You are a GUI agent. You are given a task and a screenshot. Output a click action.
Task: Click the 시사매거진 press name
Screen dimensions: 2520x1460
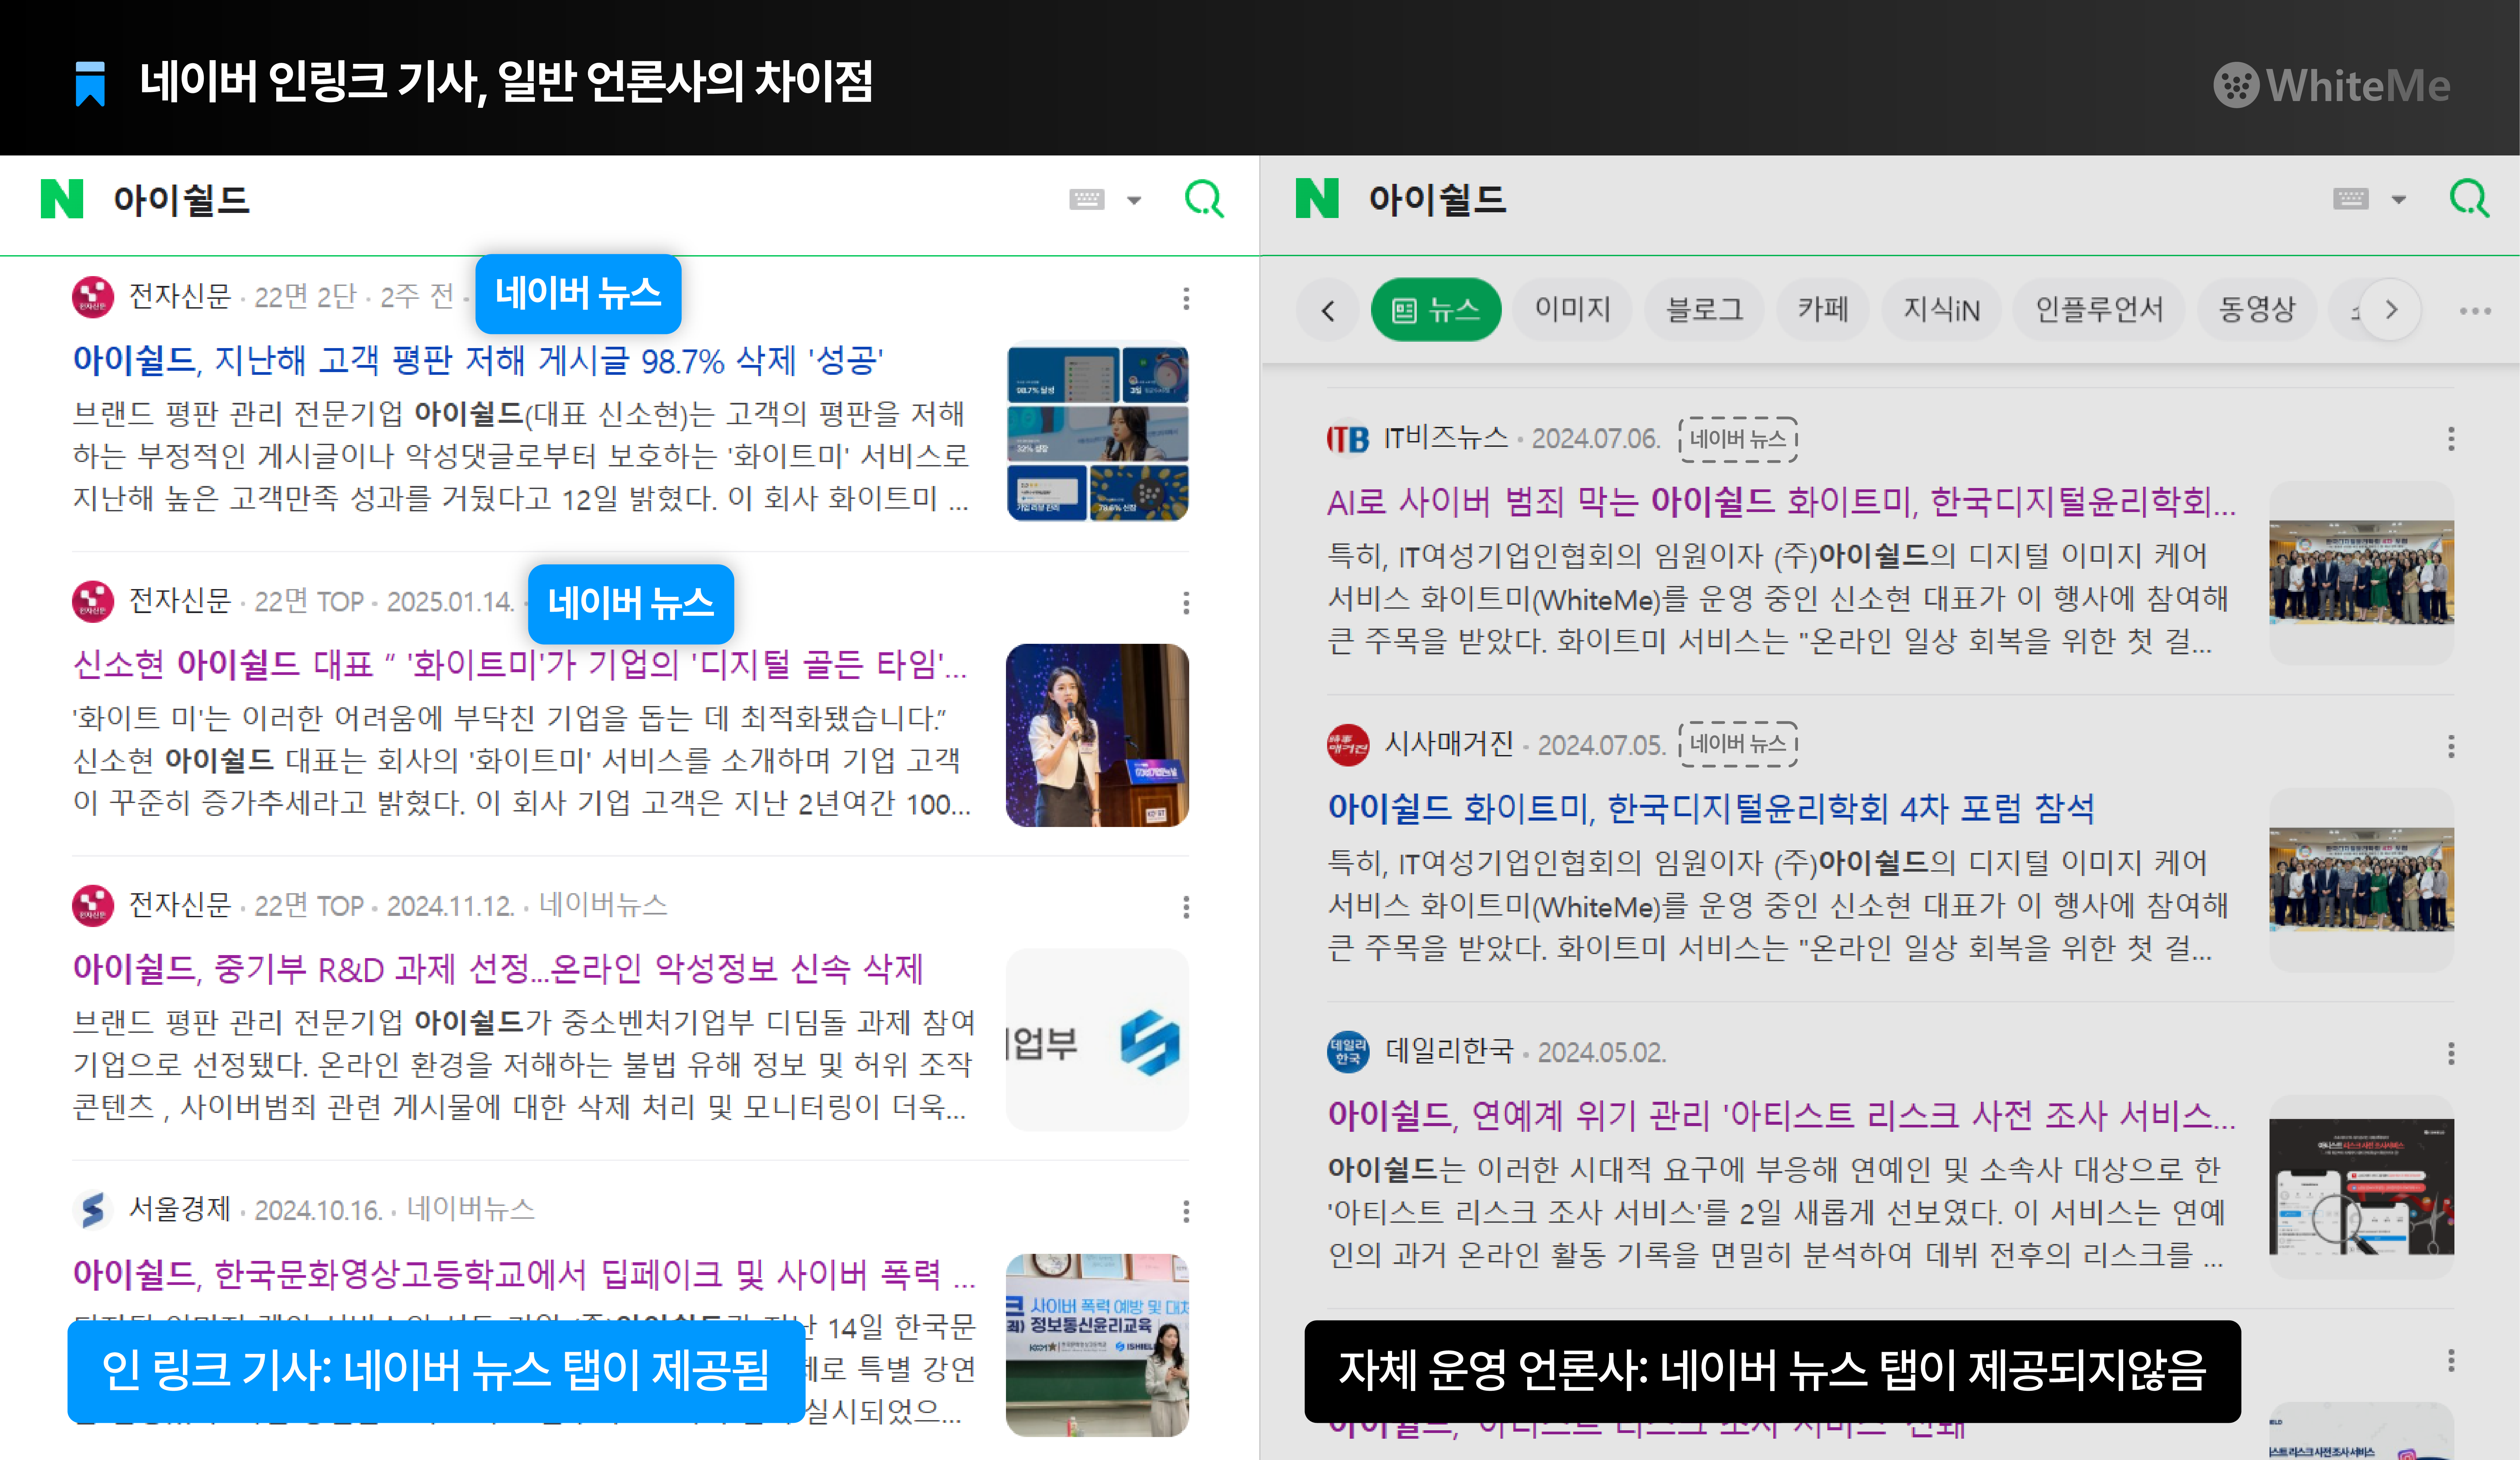pyautogui.click(x=1449, y=744)
